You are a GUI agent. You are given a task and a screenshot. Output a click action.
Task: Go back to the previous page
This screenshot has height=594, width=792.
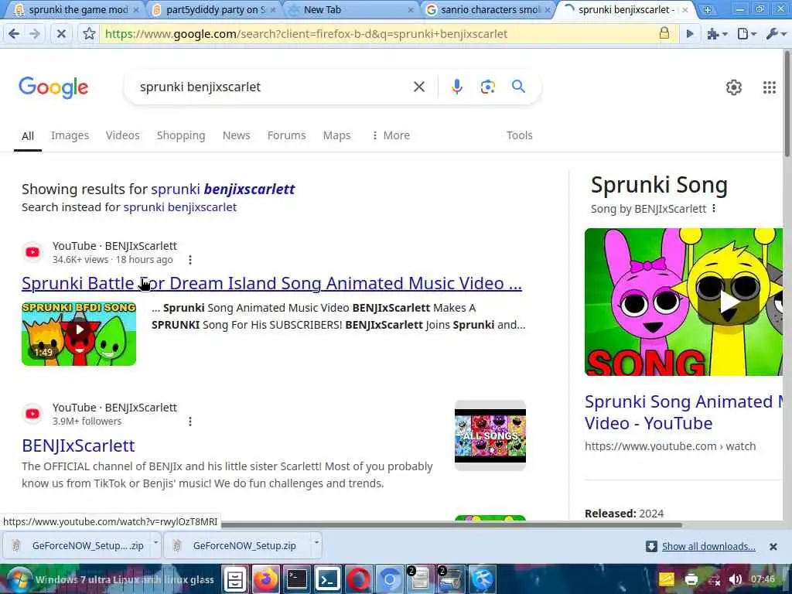pos(14,34)
